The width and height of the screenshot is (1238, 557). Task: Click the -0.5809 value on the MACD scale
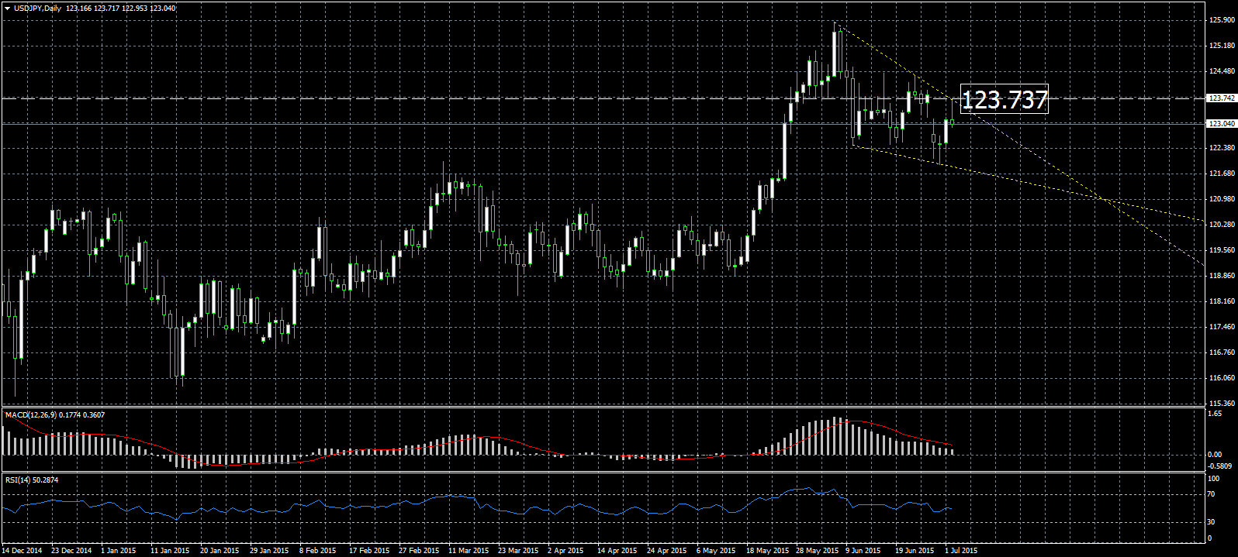click(x=1220, y=466)
